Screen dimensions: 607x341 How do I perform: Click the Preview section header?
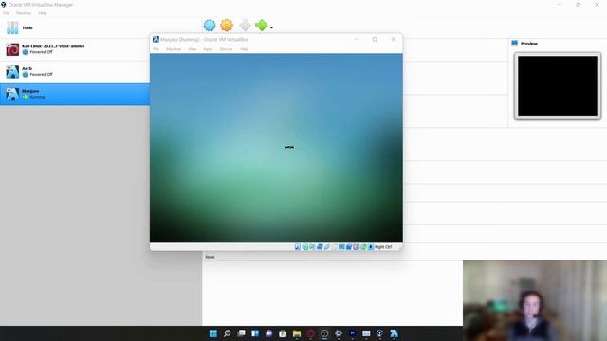pyautogui.click(x=529, y=44)
